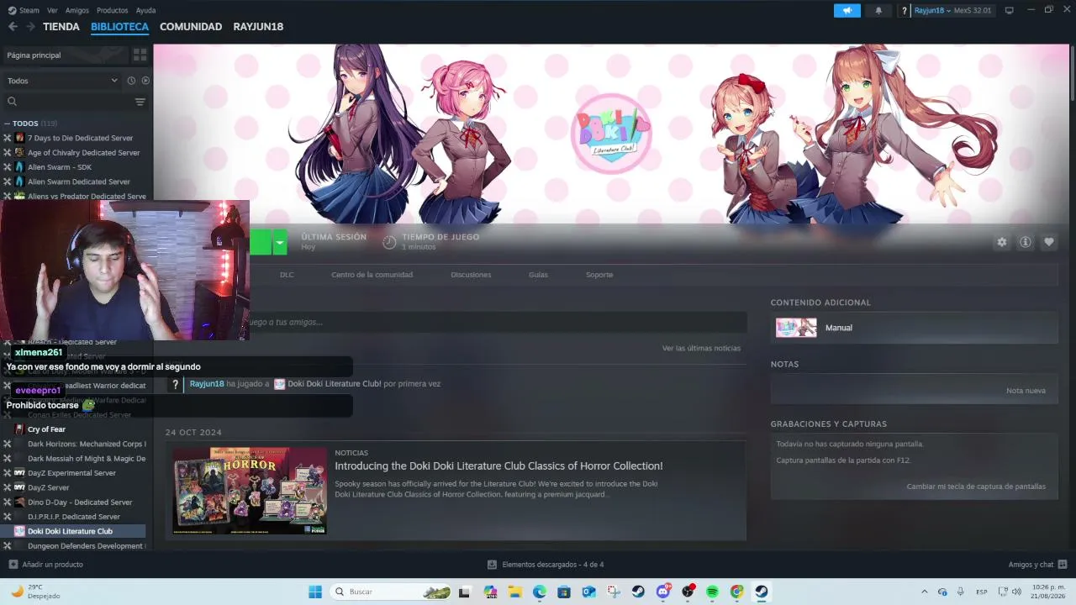Open the Productos menu
This screenshot has width=1076, height=605.
[113, 10]
